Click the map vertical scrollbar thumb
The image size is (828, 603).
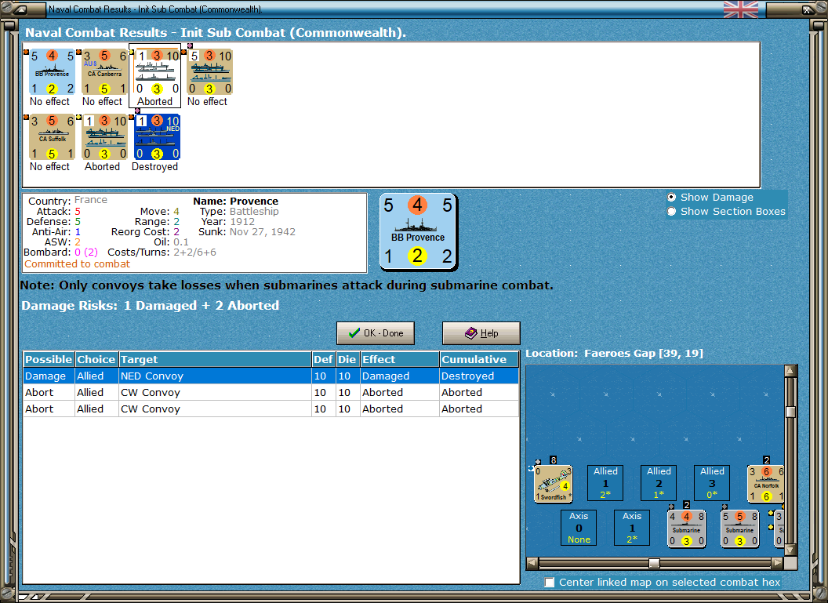(x=790, y=412)
